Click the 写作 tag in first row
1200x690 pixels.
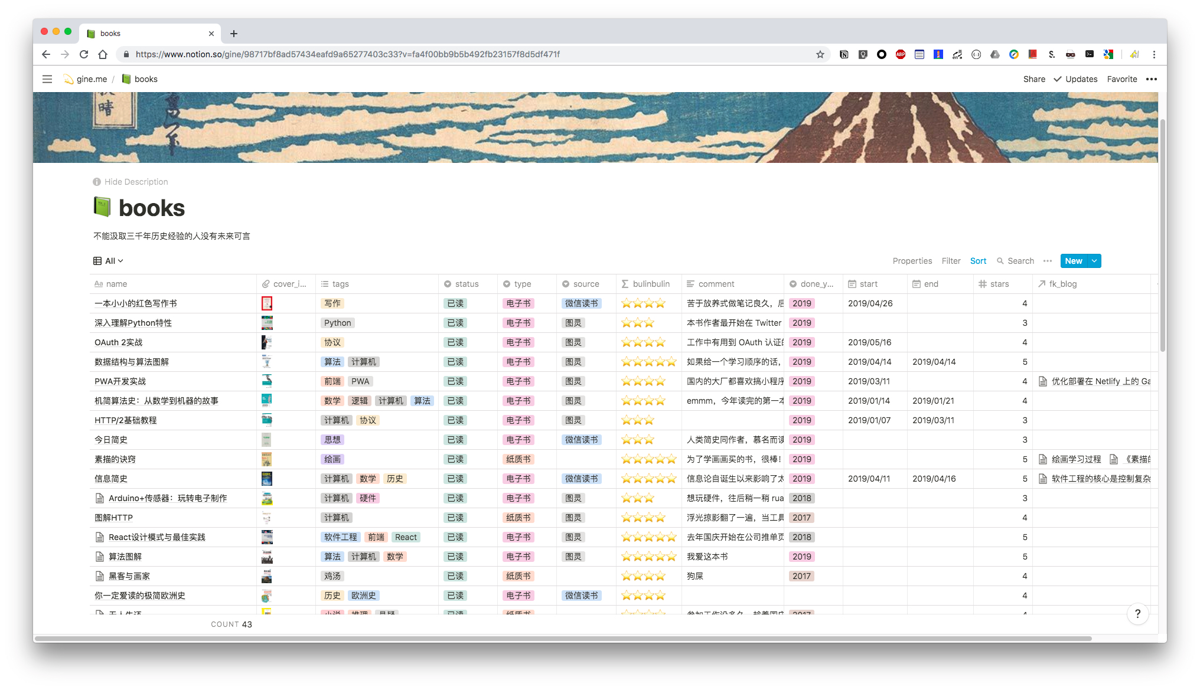point(332,303)
